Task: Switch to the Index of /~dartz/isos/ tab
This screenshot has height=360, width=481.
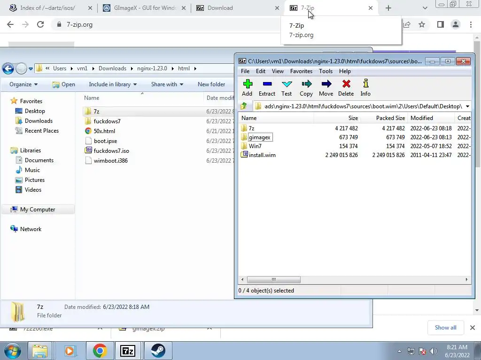Action: point(47,8)
